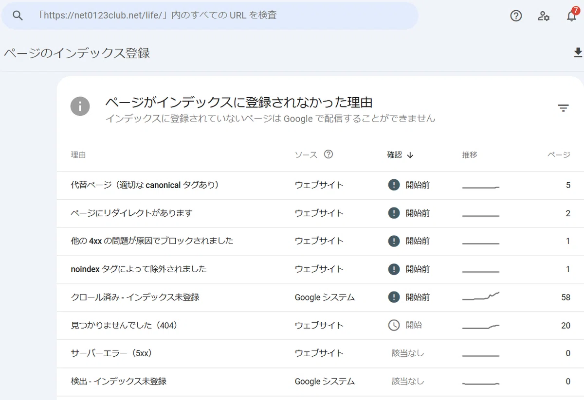Open ページにリダイレクトがあります row
Viewport: 584px width, 400px height.
coord(320,213)
